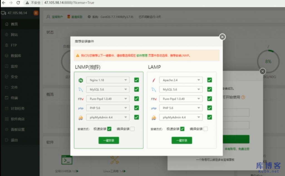
Task: Uncheck the Nginx 1.18 checkbox
Action: tap(136, 80)
